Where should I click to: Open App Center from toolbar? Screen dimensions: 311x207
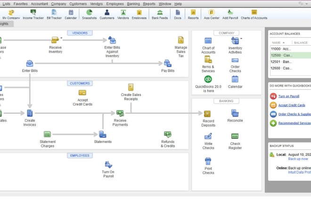point(212,15)
